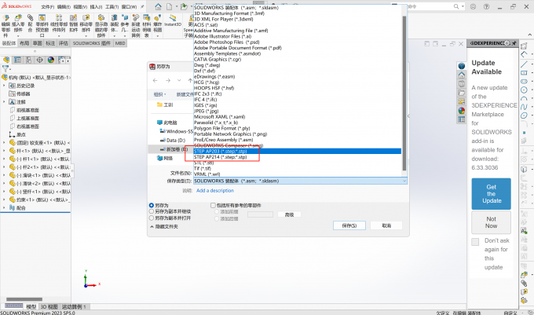Check 包括所有参考的零部件 checkbox
This screenshot has width=534, height=315.
coord(213,205)
